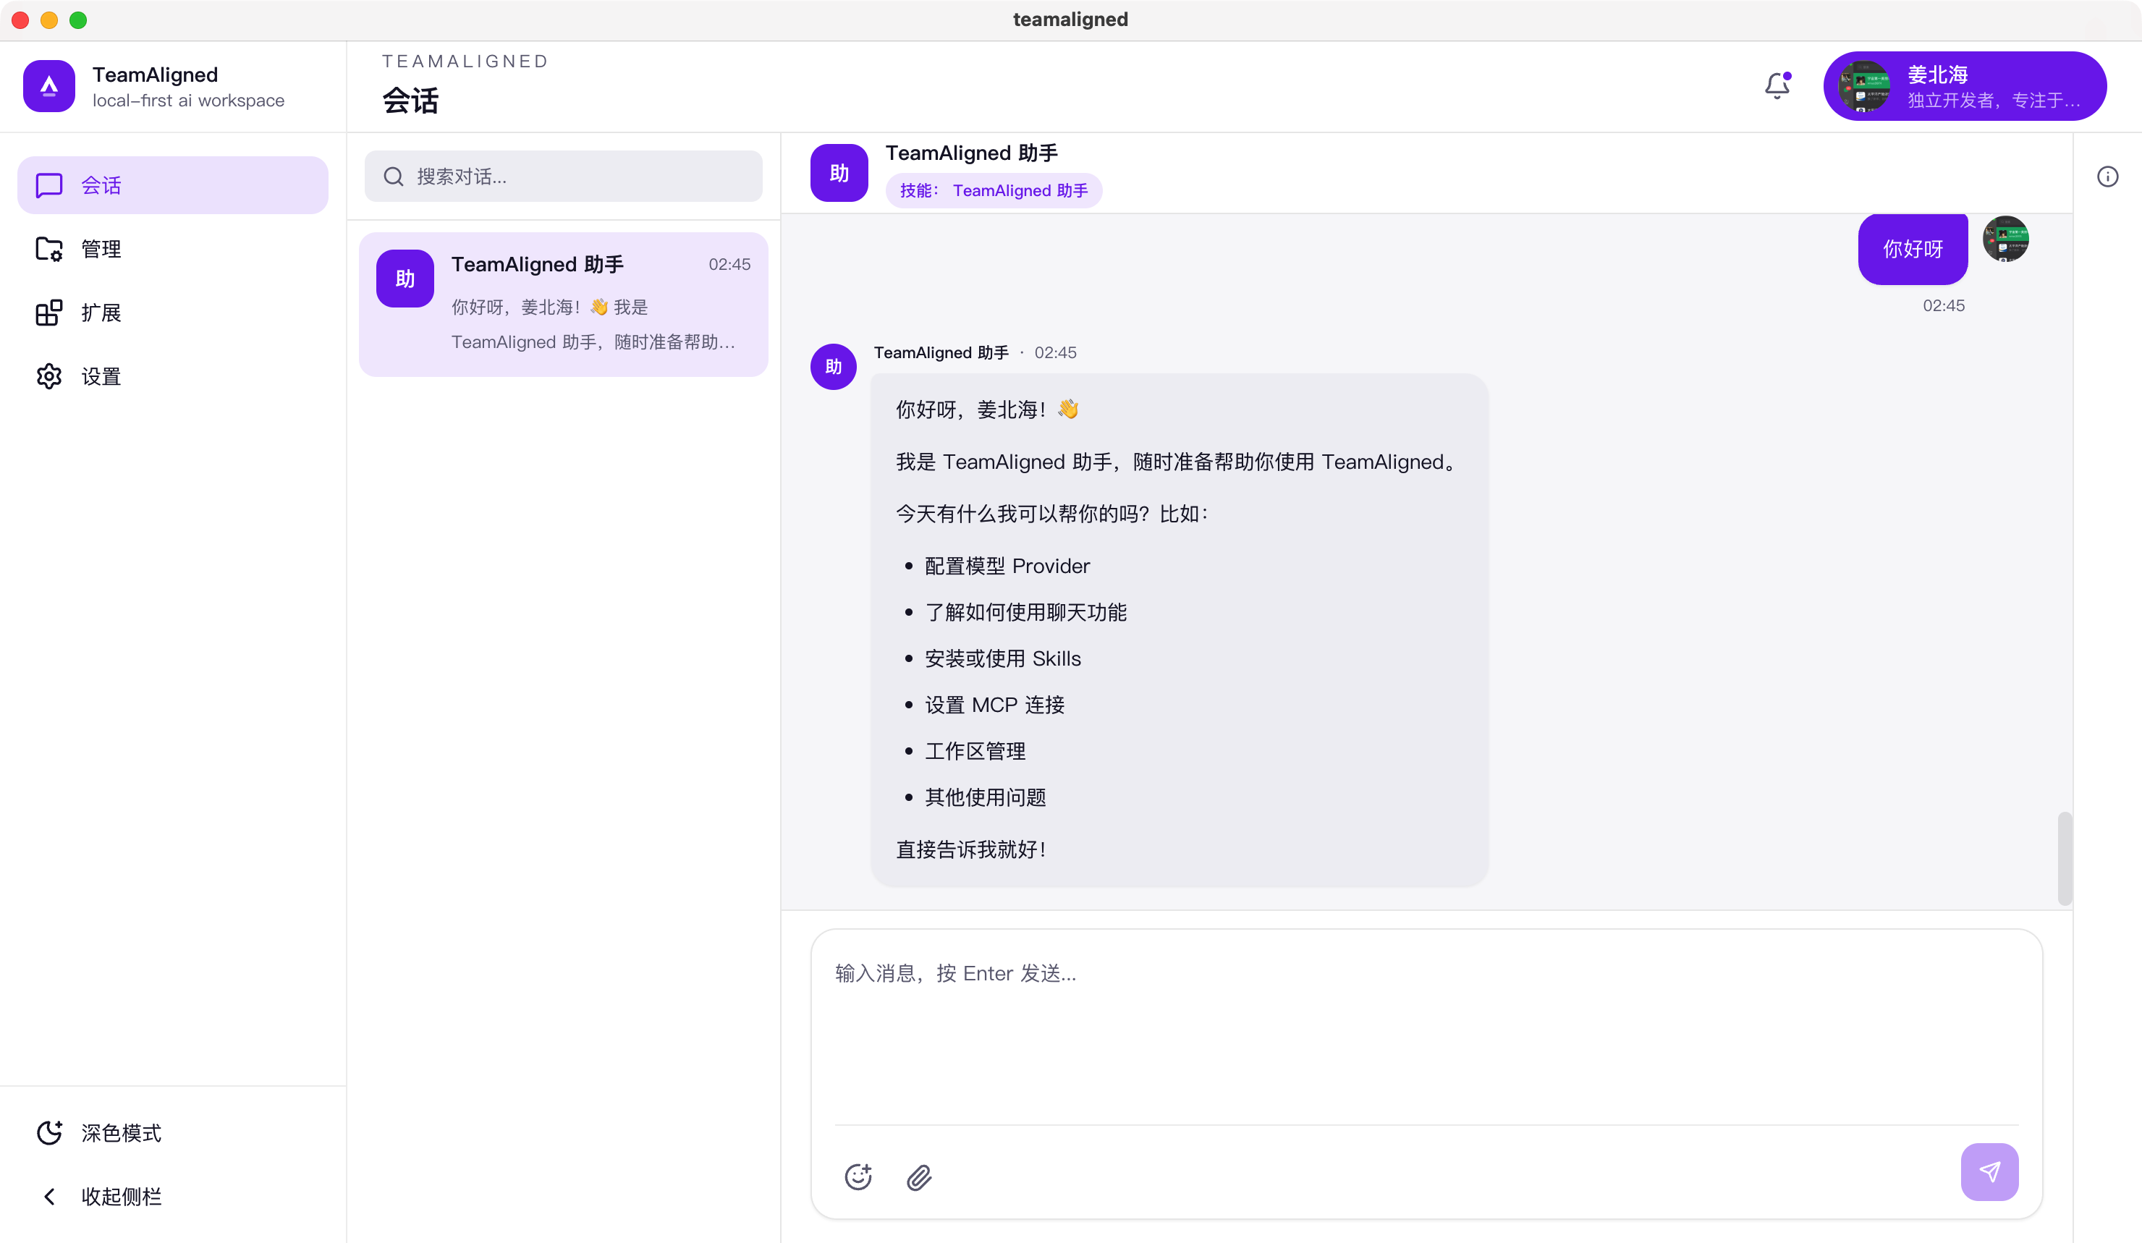Click the 技能: TeamAligned 助手 skill tag
This screenshot has height=1243, width=2142.
pos(994,190)
